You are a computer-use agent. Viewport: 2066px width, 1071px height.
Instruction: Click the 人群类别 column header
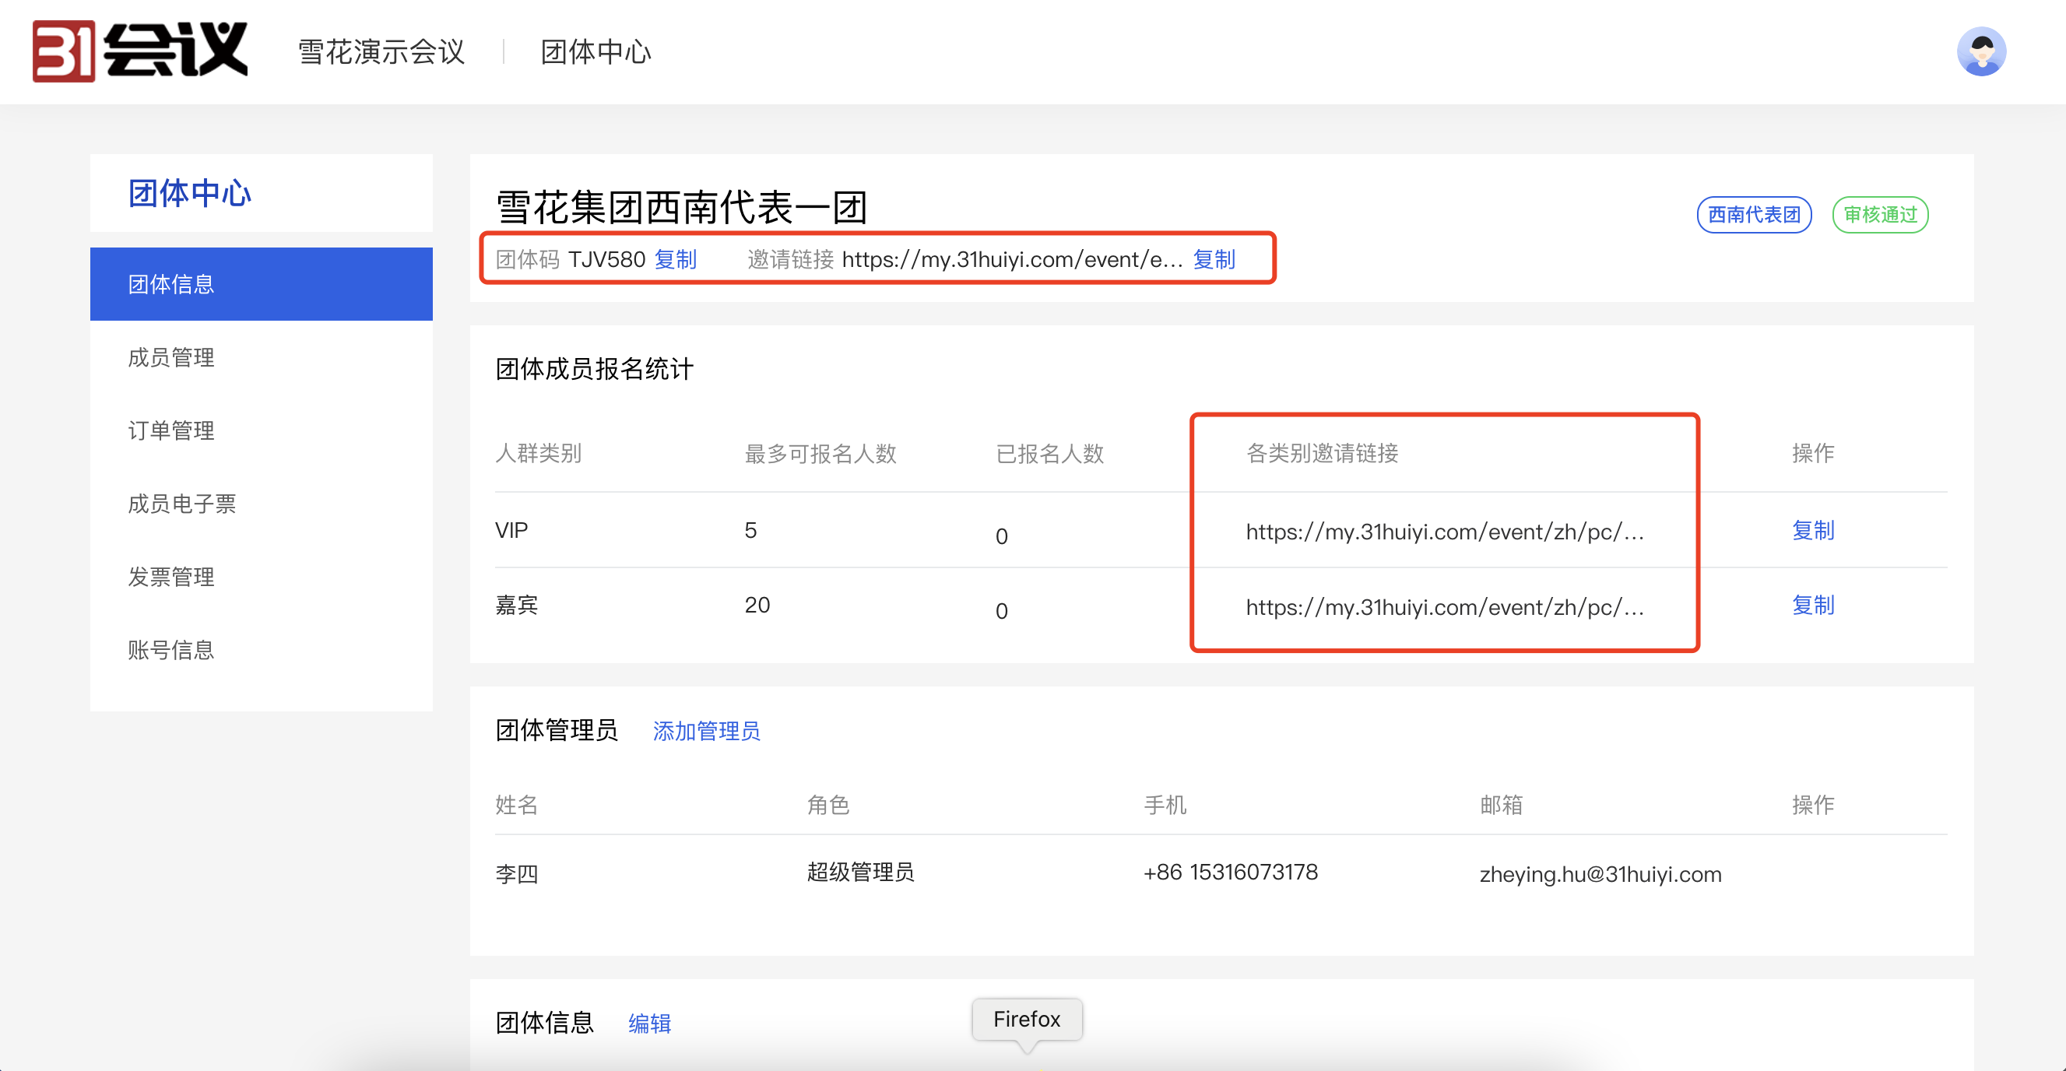click(538, 453)
